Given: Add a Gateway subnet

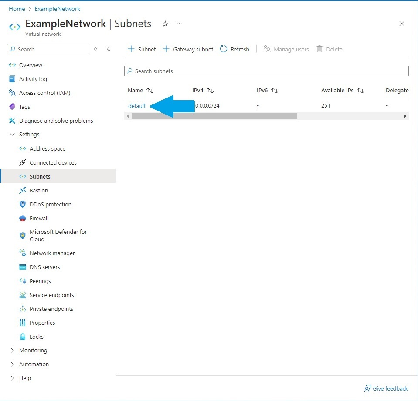Looking at the screenshot, I should (187, 49).
